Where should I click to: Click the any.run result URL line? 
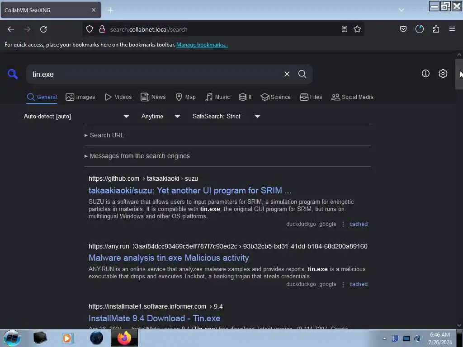[x=228, y=246]
